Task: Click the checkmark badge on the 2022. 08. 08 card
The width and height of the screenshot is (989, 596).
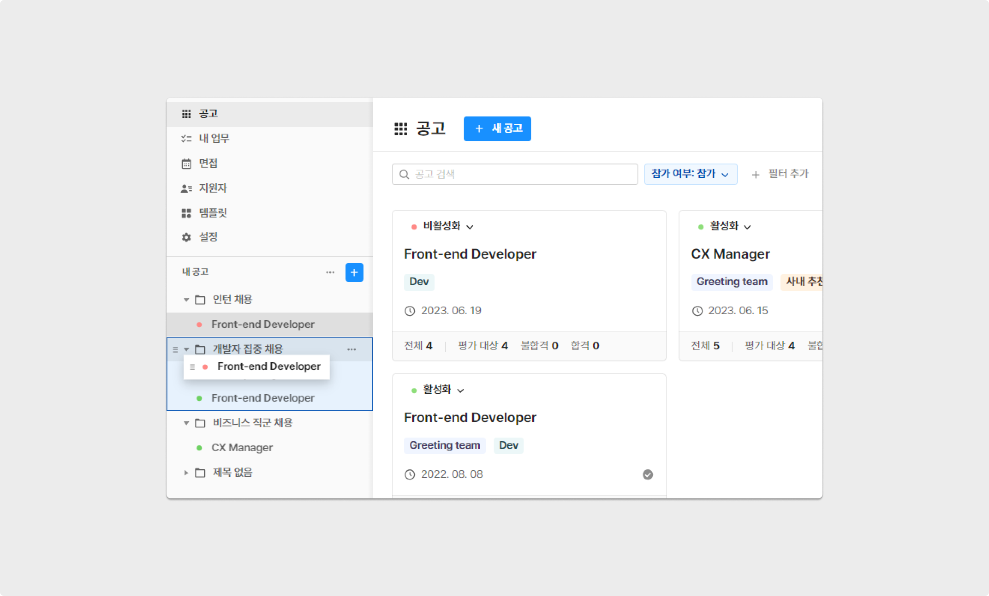Action: point(648,474)
